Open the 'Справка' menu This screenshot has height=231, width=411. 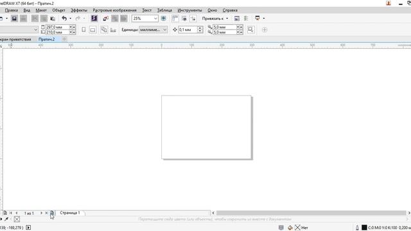(230, 10)
